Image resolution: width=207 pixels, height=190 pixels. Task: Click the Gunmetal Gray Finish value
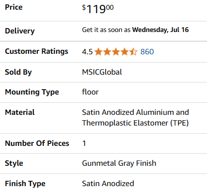point(119,163)
